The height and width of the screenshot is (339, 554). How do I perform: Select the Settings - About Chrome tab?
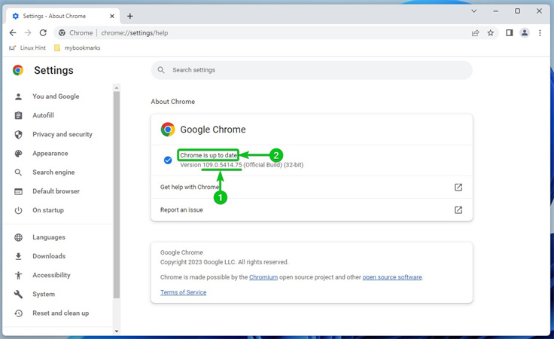pos(63,16)
